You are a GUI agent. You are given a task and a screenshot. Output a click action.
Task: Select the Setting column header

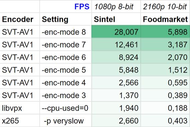pos(66,19)
